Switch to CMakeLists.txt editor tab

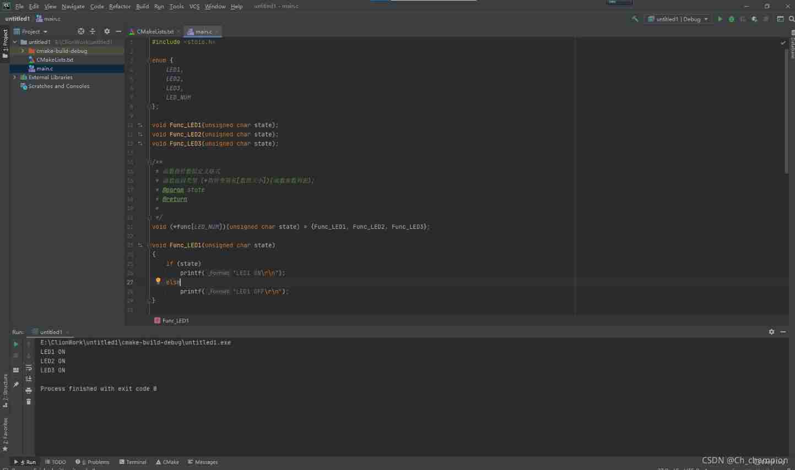pos(155,31)
